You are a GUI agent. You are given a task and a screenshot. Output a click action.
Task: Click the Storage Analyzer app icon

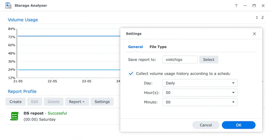(x=8, y=6)
